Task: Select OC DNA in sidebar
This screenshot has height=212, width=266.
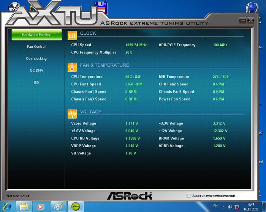Action: pyautogui.click(x=36, y=70)
